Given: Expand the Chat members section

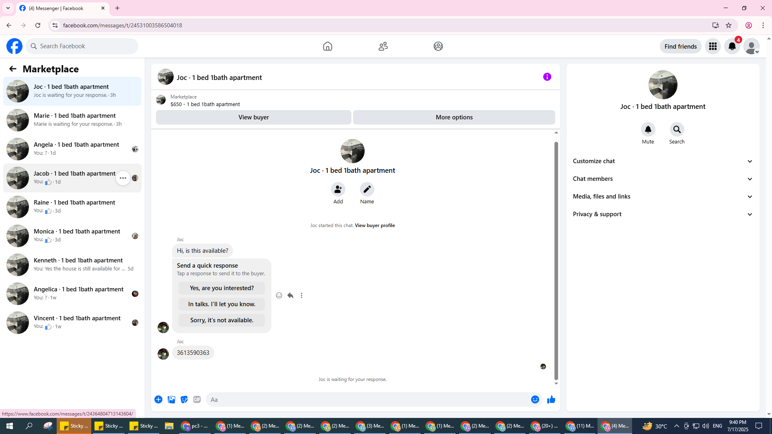Looking at the screenshot, I should (x=663, y=179).
